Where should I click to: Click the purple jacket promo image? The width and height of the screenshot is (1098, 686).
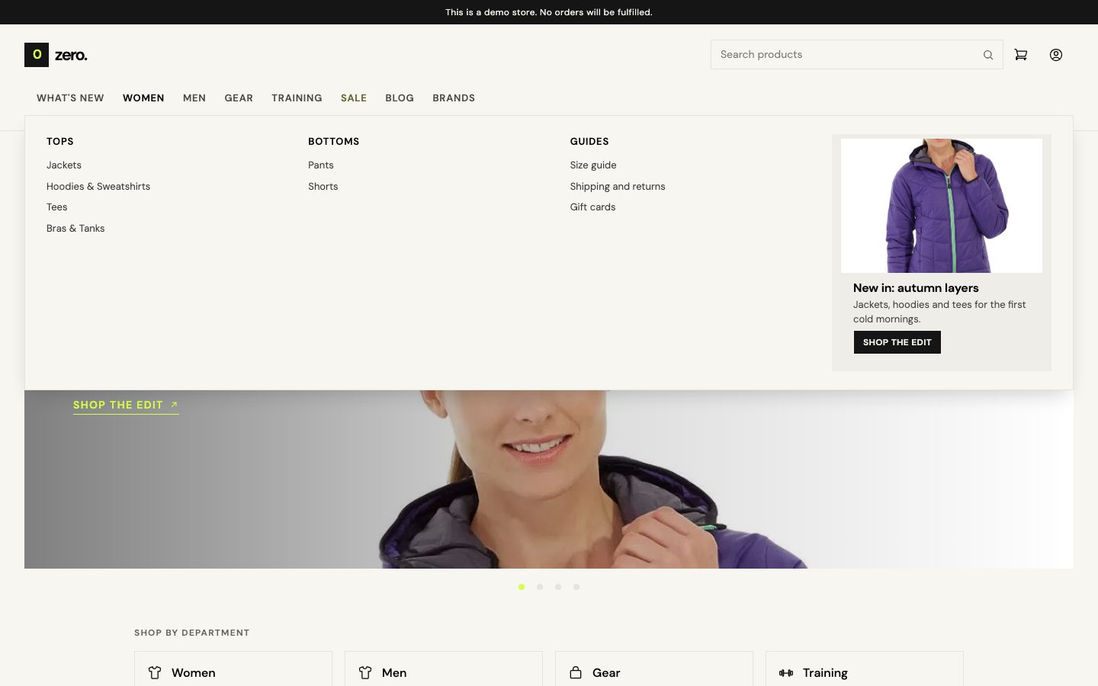click(942, 206)
